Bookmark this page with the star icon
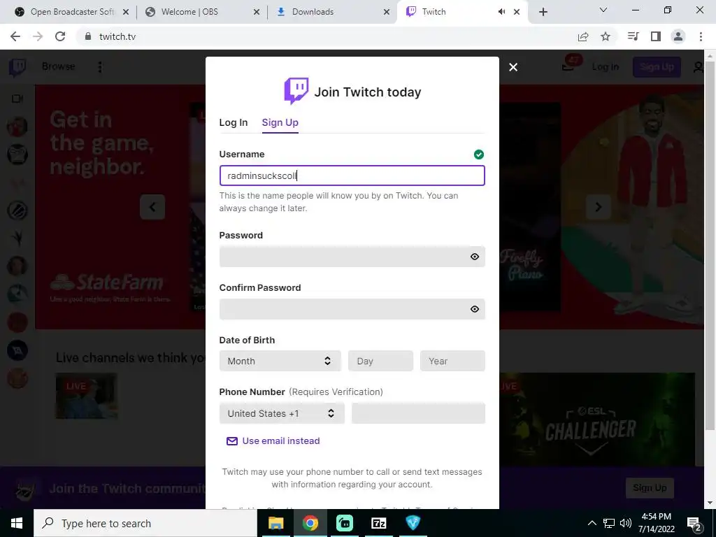 point(606,36)
